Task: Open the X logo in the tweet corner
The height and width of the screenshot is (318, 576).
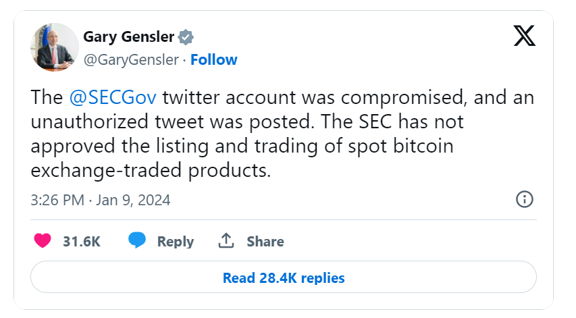Action: click(x=524, y=36)
